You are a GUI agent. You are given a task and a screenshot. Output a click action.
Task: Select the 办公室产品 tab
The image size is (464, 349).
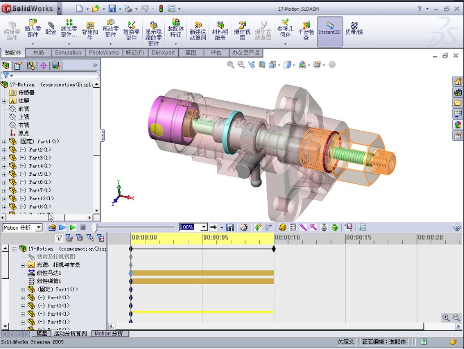pos(246,53)
